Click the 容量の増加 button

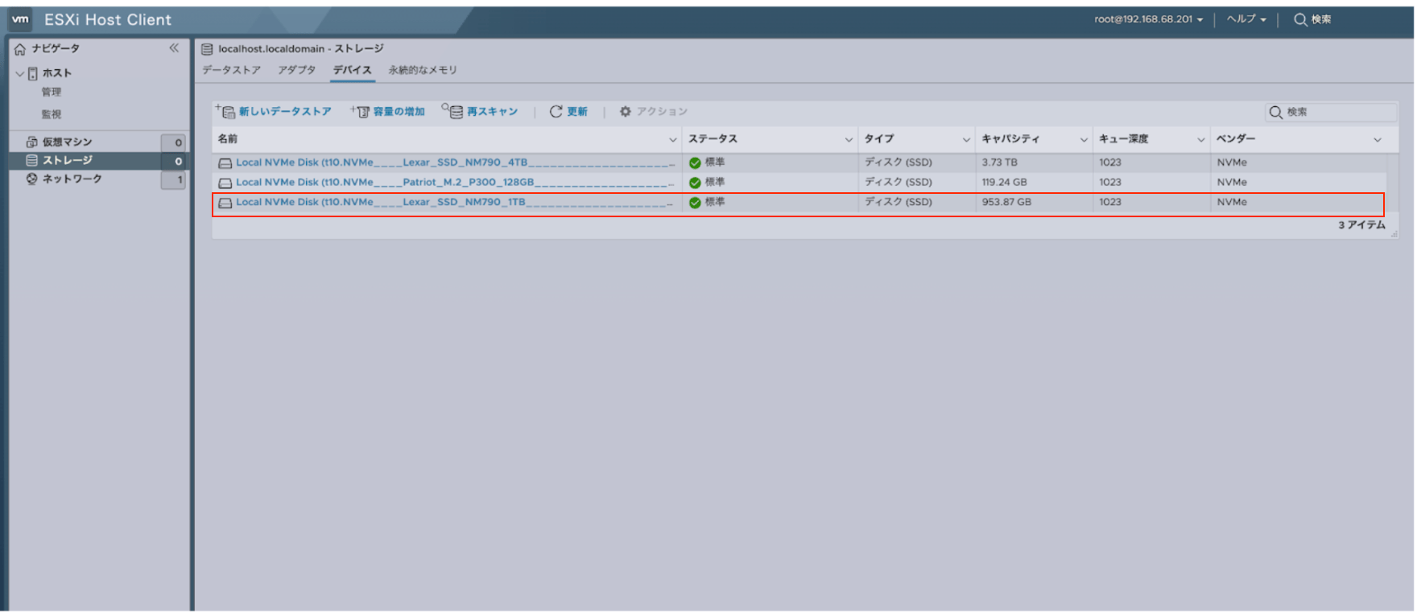click(388, 111)
